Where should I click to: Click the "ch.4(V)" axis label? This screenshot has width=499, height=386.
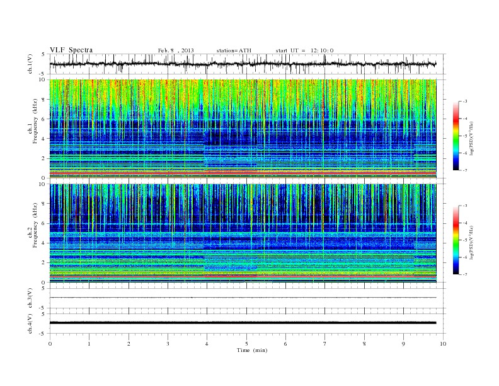[30, 324]
